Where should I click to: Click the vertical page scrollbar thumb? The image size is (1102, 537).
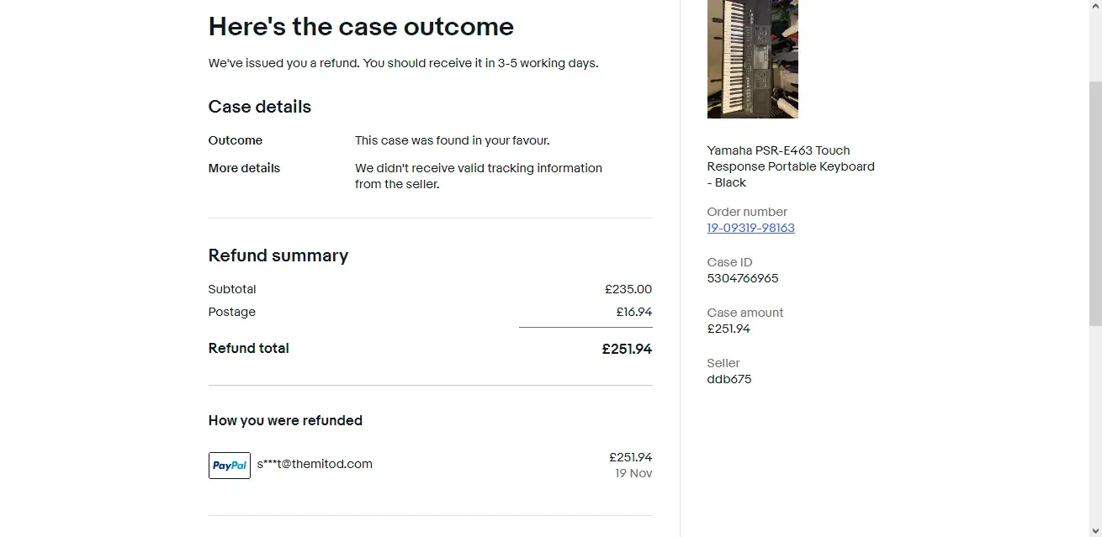[x=1094, y=202]
